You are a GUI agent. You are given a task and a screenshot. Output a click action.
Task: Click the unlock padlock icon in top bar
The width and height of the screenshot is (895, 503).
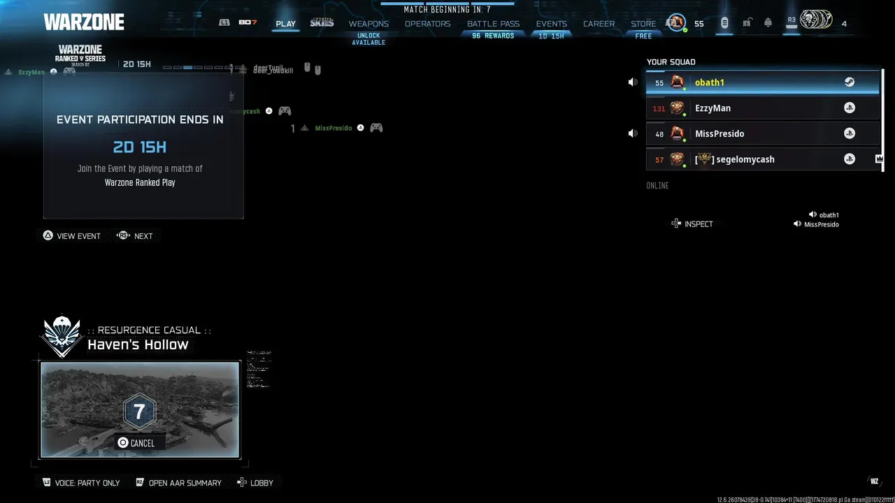point(747,23)
